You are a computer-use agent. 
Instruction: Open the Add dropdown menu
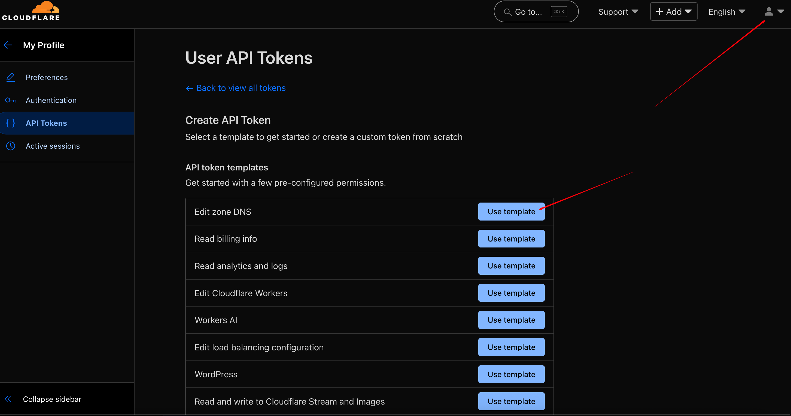point(673,12)
